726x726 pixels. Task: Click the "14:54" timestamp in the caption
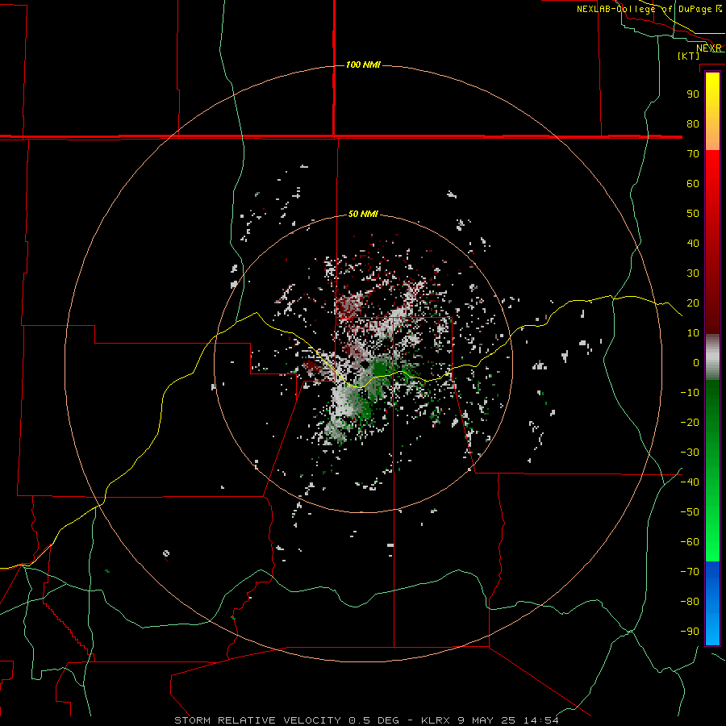coord(540,720)
